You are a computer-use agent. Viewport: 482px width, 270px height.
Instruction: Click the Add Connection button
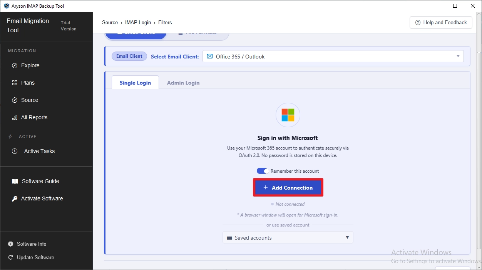pos(288,188)
